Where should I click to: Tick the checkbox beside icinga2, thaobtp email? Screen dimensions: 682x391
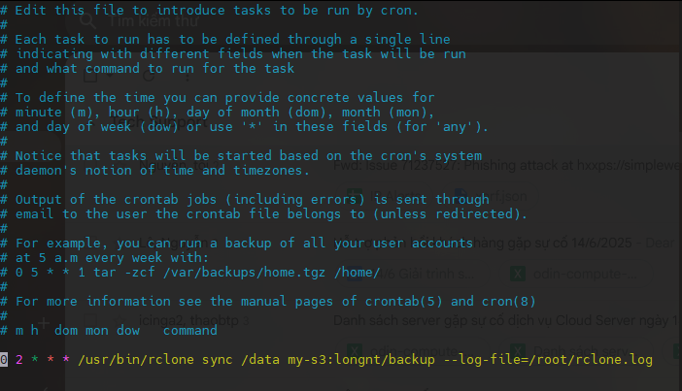click(x=90, y=320)
